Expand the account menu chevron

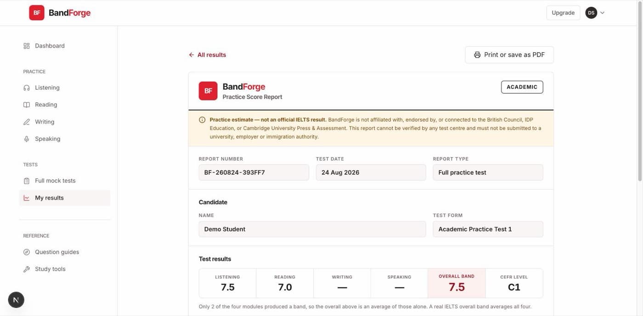tap(603, 13)
